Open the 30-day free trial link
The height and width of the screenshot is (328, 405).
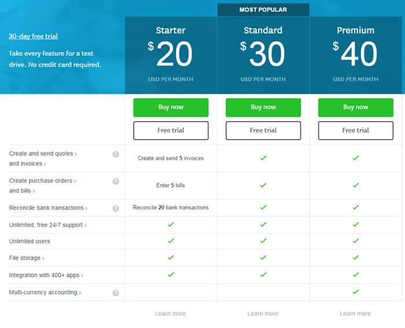(x=34, y=36)
